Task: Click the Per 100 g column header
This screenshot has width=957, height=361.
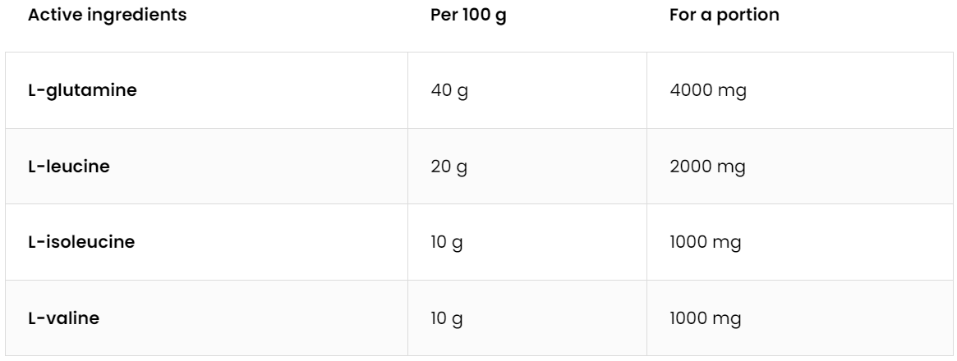Action: tap(468, 15)
